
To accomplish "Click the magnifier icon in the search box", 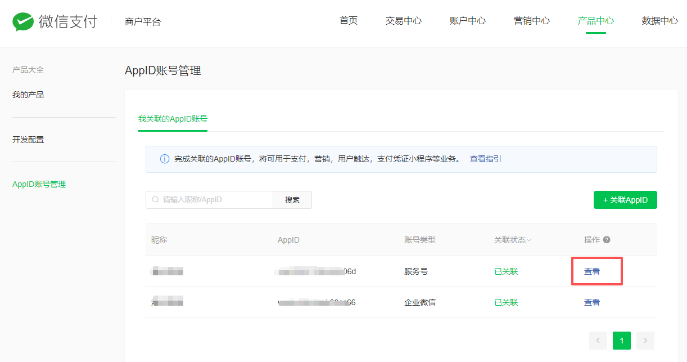I will 155,199.
